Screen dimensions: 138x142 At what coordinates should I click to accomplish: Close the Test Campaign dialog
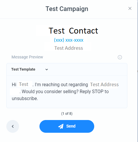(x=130, y=8)
